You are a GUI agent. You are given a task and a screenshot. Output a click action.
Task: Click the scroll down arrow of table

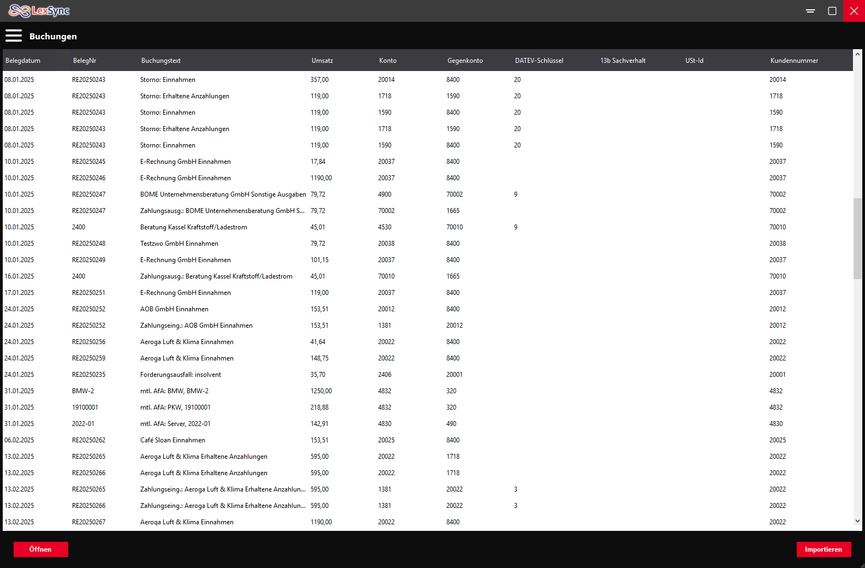tap(857, 521)
